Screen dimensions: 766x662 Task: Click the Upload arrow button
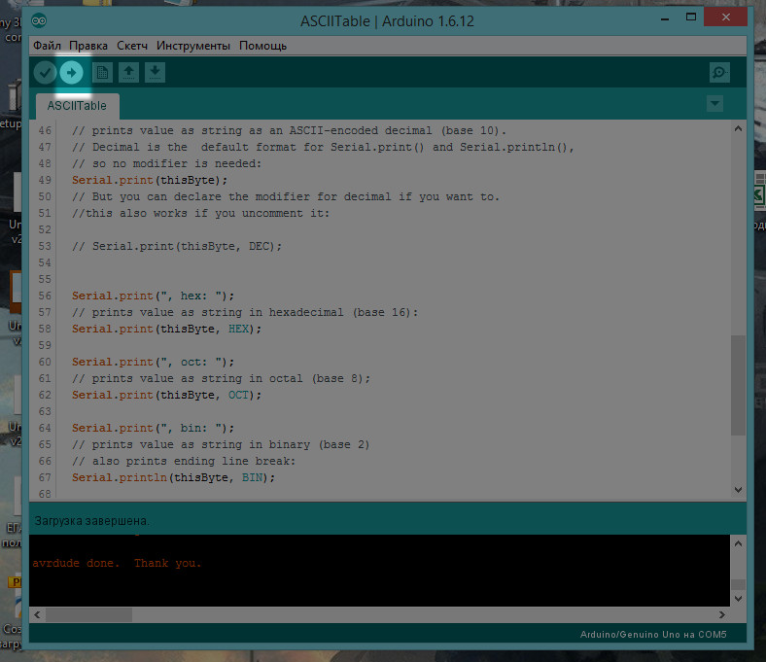coord(71,73)
